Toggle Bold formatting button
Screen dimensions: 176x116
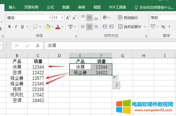(x=10, y=27)
